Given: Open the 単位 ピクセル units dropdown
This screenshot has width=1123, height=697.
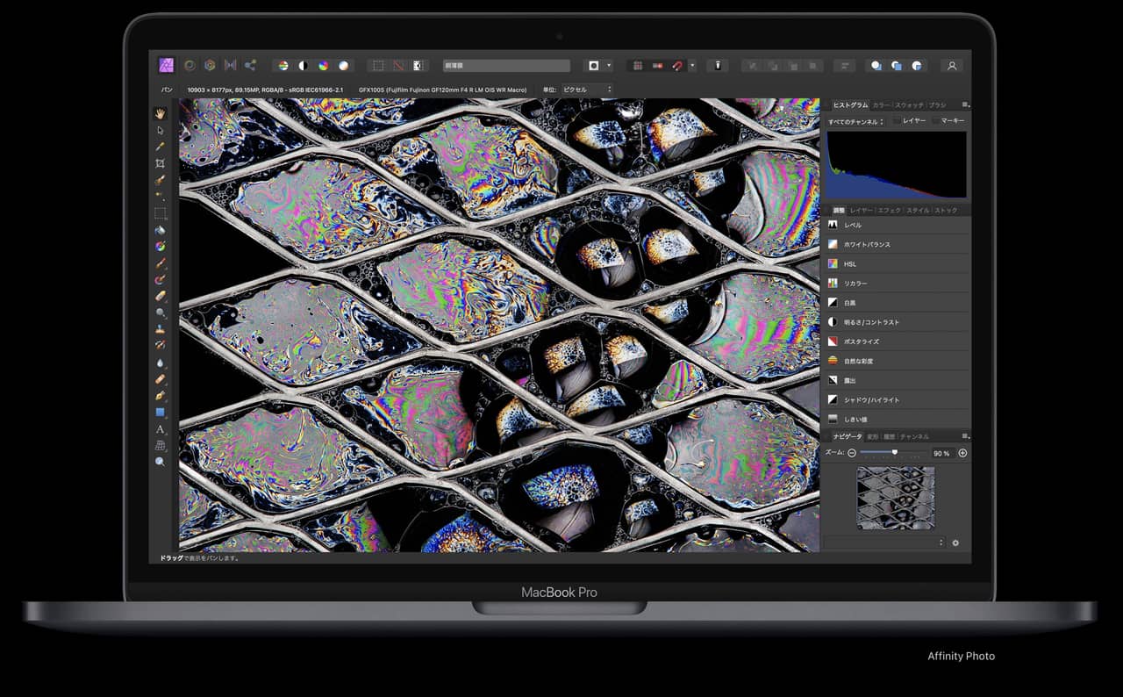Looking at the screenshot, I should (587, 90).
